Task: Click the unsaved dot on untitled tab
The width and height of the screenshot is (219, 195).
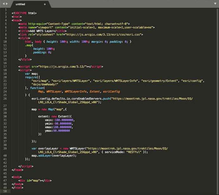Action: pos(45,4)
